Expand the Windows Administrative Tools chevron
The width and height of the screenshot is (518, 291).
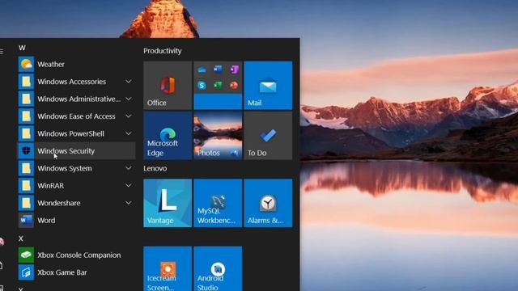pos(129,99)
